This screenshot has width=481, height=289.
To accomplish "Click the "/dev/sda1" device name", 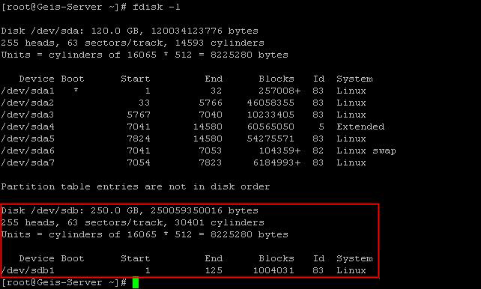I will click(28, 91).
